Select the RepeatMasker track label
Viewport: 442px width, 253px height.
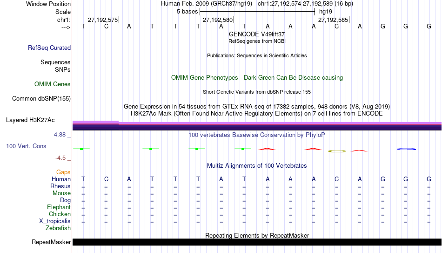click(51, 242)
